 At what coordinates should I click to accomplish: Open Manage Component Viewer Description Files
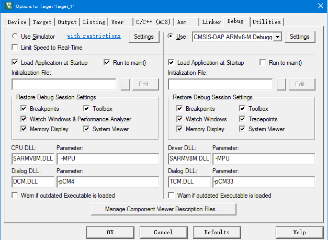point(164,209)
